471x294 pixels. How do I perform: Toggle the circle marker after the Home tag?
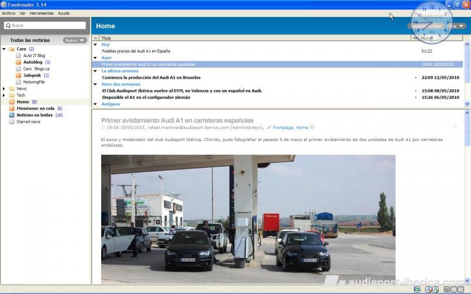(x=313, y=127)
